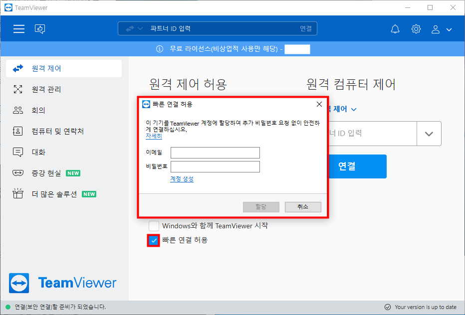465x315 pixels.
Task: Open 컴퓨터 및 연락처 sidebar tab
Action: (64, 131)
